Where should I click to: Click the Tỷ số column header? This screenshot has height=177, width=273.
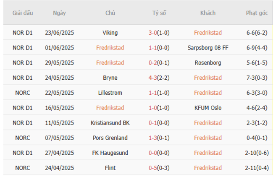(159, 13)
